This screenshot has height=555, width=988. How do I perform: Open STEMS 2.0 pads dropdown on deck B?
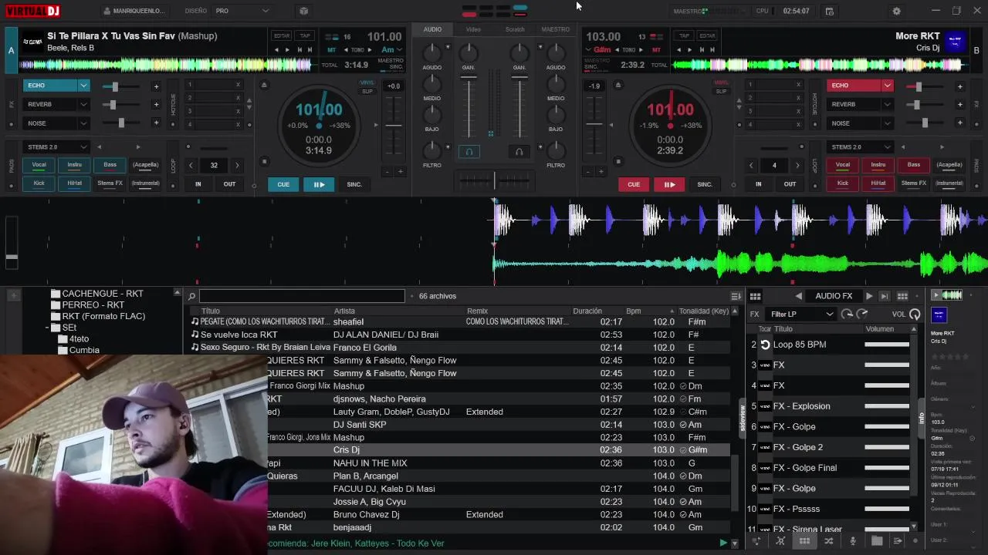[x=860, y=146]
